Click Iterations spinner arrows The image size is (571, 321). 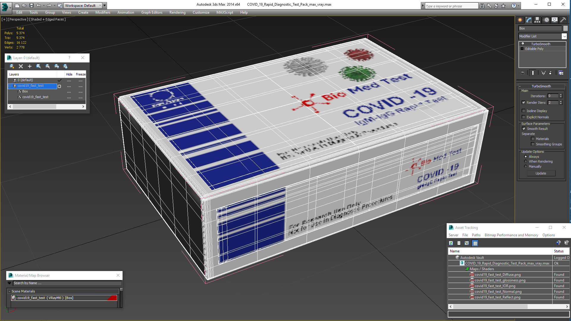(561, 96)
